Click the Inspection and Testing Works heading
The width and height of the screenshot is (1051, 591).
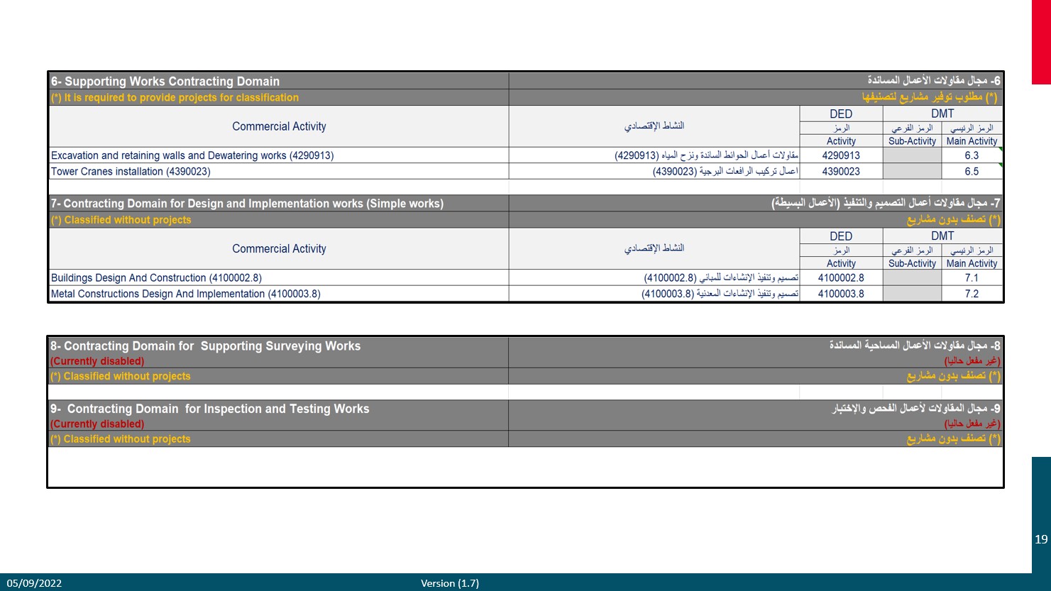click(x=210, y=409)
